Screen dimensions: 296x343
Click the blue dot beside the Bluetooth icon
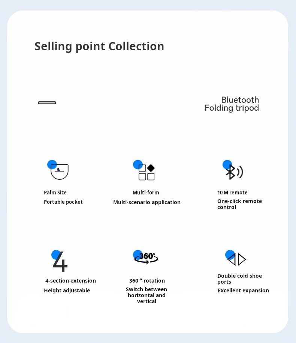227,164
